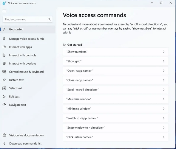Click the microphone icon for Manage voice access

4,39
